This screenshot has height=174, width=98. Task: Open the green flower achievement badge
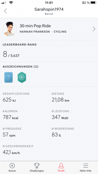(22, 77)
